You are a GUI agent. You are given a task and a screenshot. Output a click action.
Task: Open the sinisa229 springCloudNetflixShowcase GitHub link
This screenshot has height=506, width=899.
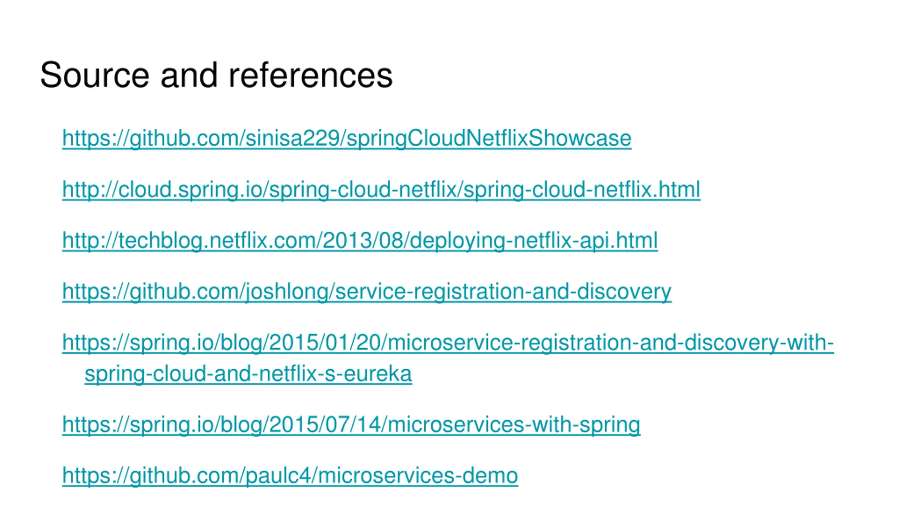(x=347, y=138)
